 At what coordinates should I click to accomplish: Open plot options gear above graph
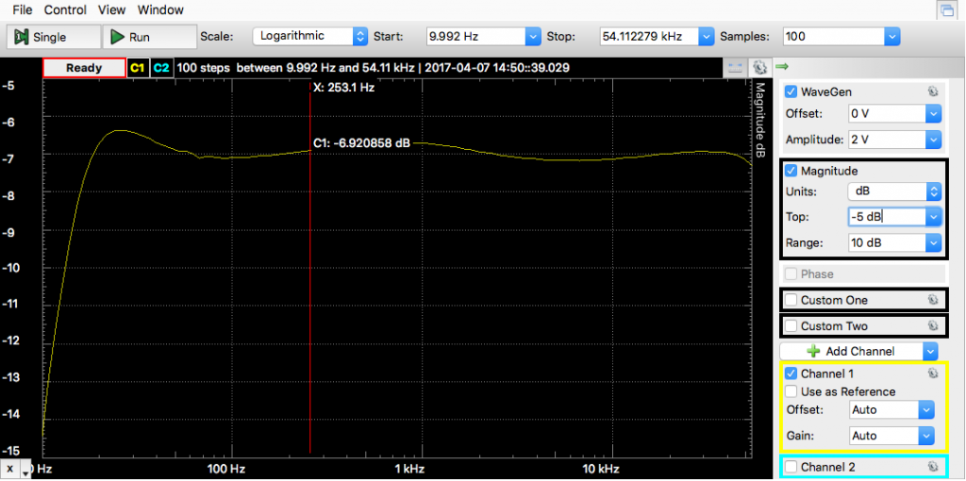point(759,67)
